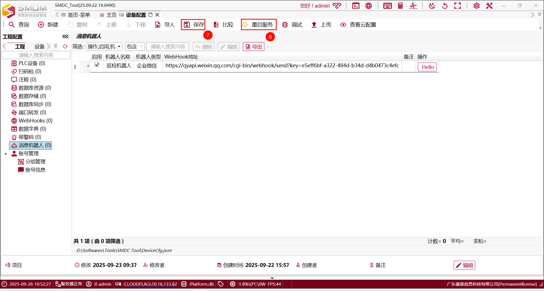Screen dimensions: 544x291
Task: Click the 编辑 button at bottom right
Action: coord(464,265)
